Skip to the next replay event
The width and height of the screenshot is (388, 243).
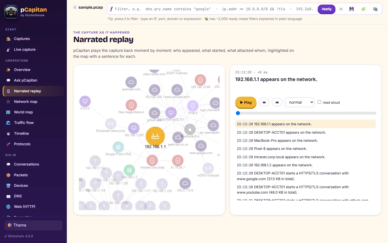point(277,102)
